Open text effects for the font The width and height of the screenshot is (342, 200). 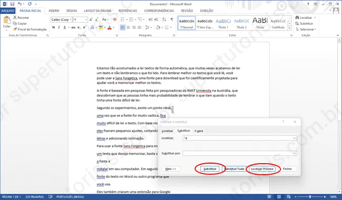tap(93, 27)
